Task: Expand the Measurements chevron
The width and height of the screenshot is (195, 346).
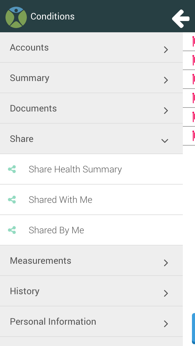Action: tap(166, 263)
